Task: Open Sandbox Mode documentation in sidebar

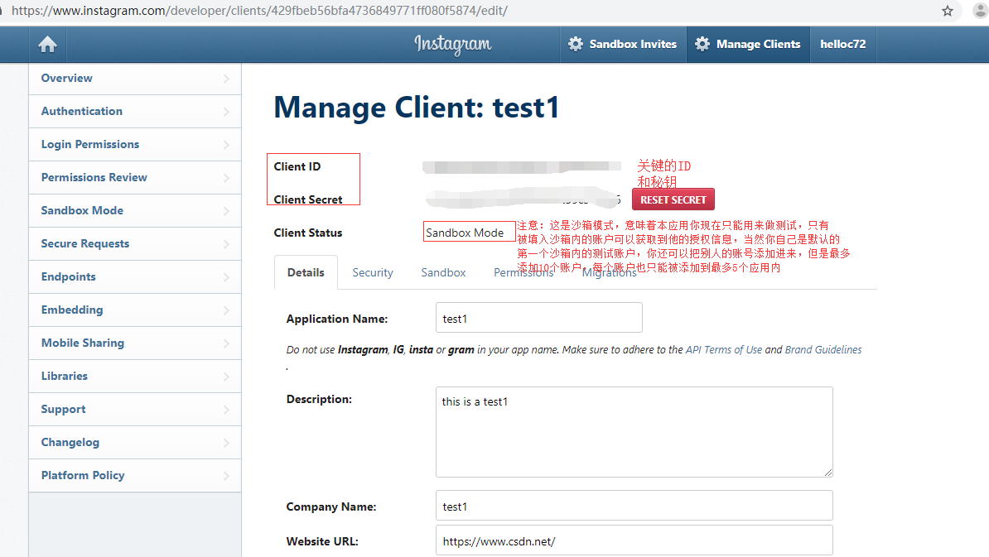Action: pyautogui.click(x=135, y=210)
